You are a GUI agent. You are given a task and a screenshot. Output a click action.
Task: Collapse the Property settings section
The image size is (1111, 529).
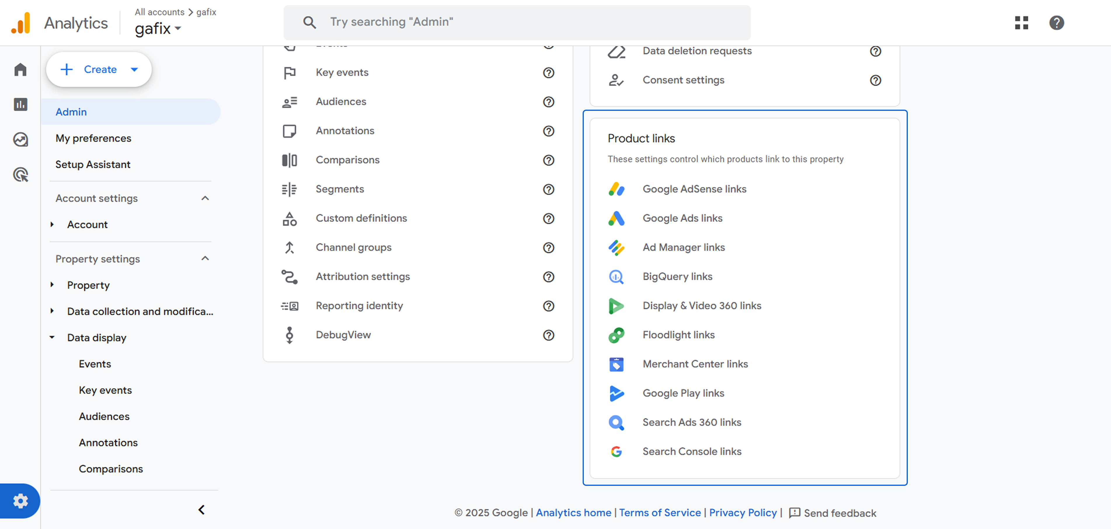205,258
